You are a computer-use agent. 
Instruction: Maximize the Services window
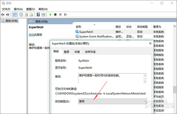(162, 3)
